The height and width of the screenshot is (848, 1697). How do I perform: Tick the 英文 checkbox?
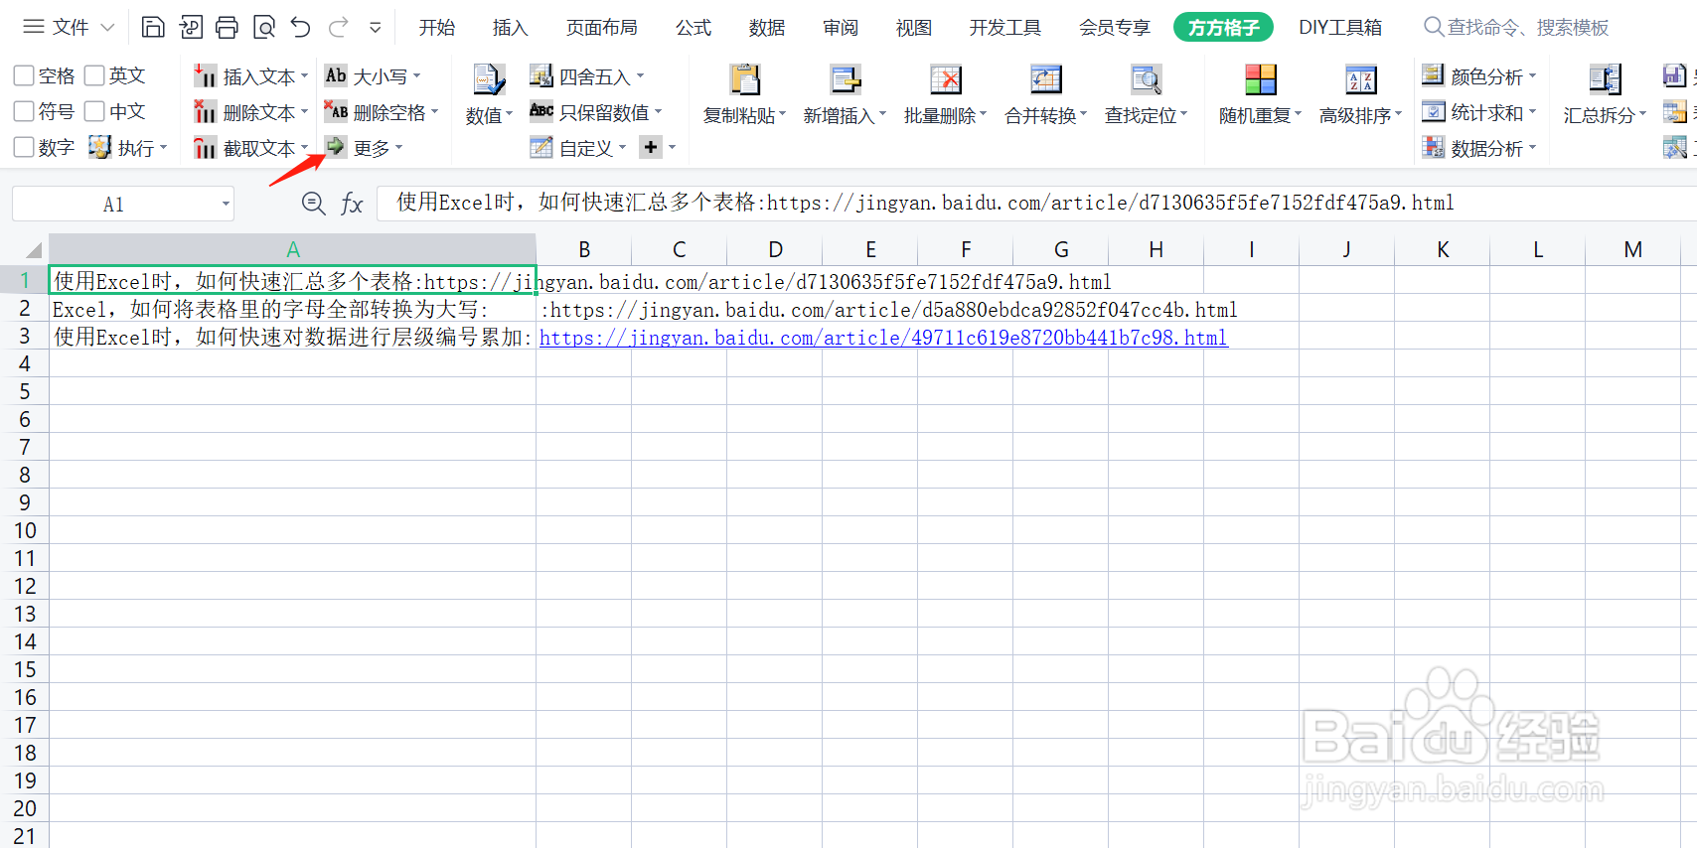(x=94, y=75)
